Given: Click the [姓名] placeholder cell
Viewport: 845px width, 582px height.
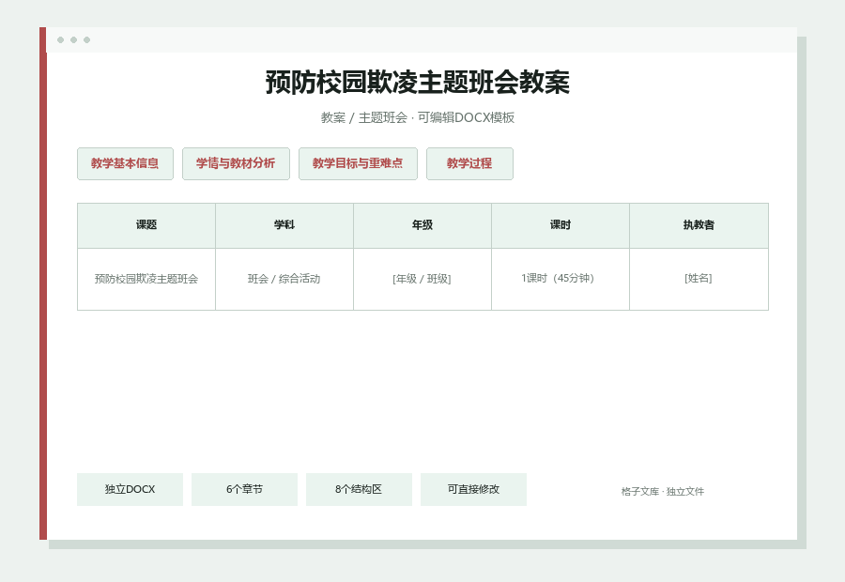Looking at the screenshot, I should 699,279.
